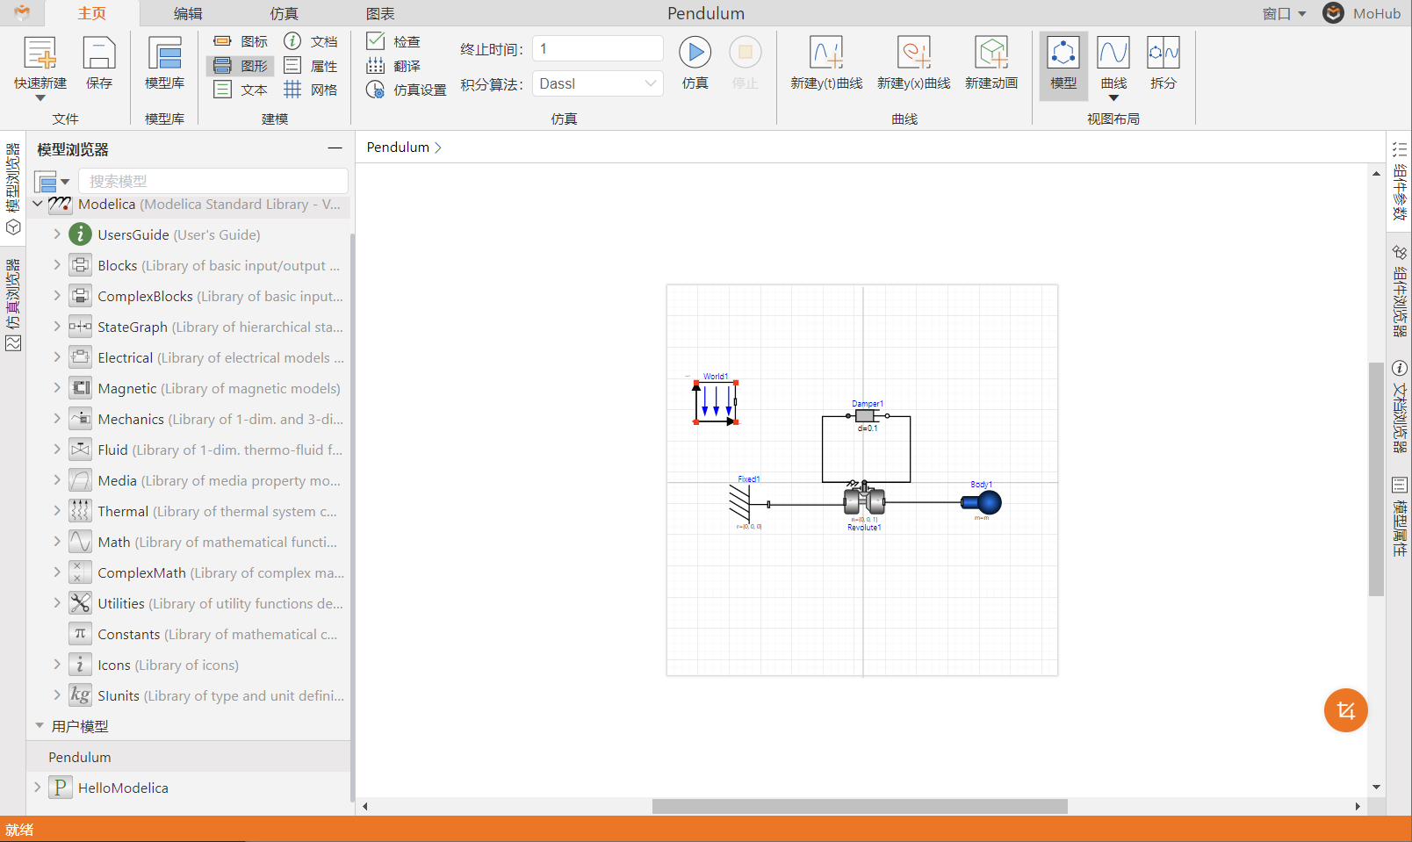The image size is (1412, 842).
Task: Open the Component Parameters side panel
Action: point(1400,181)
